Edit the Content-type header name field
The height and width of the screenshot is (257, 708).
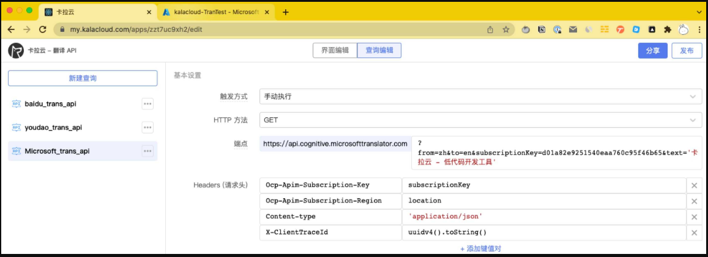[x=330, y=217]
